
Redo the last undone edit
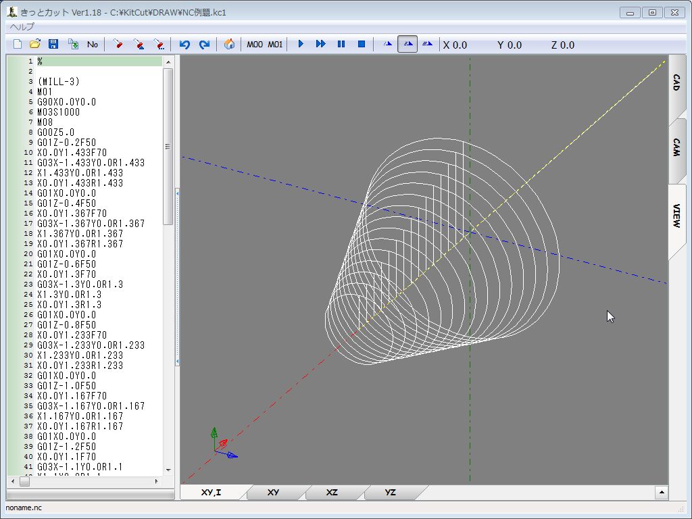pos(204,44)
